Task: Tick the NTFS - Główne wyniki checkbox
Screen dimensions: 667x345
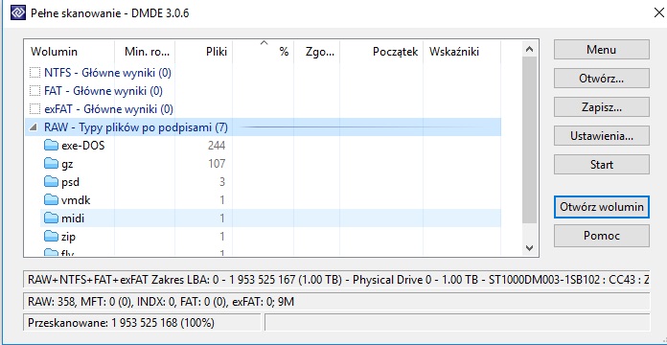Action: click(34, 73)
